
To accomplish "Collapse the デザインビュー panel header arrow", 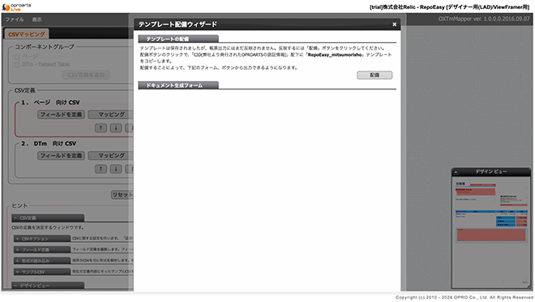I will 456,172.
